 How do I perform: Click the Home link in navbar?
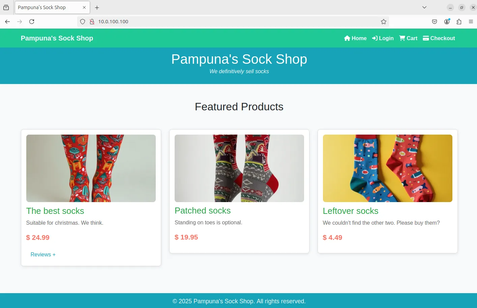[355, 38]
